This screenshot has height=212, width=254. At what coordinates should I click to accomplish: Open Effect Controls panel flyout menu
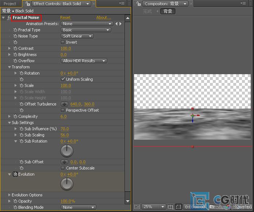click(x=122, y=3)
